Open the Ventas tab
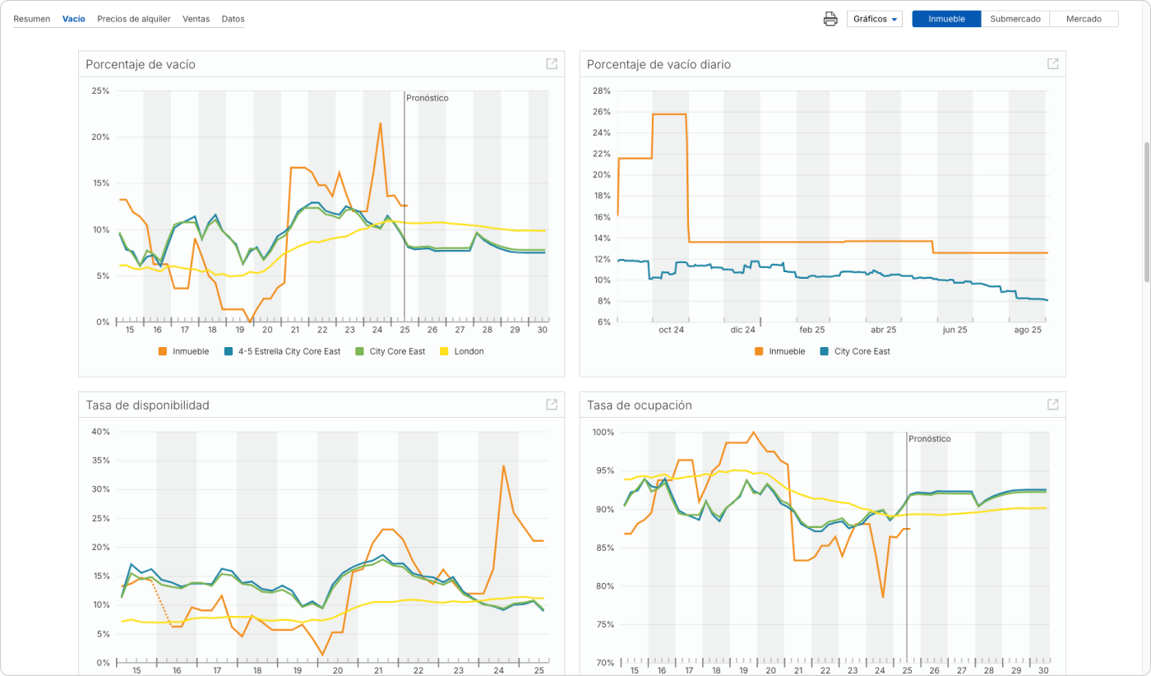The height and width of the screenshot is (676, 1151). [x=196, y=19]
